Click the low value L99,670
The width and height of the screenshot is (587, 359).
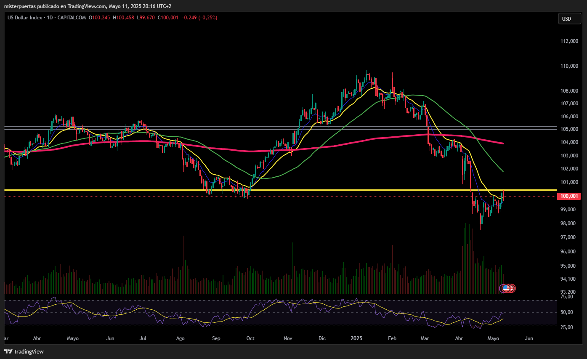(x=146, y=18)
